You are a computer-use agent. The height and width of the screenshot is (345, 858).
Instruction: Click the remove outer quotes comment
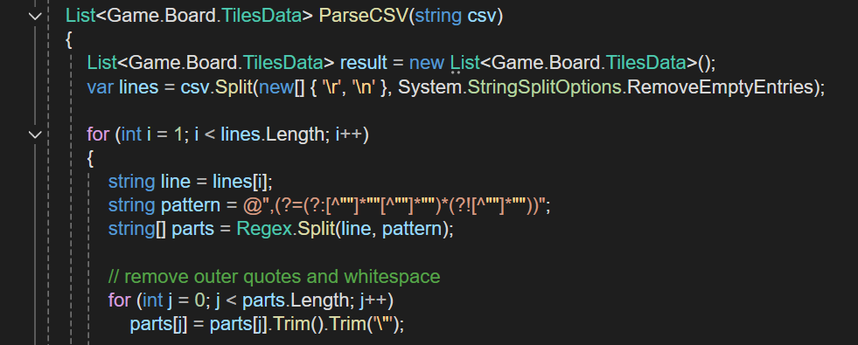[274, 277]
